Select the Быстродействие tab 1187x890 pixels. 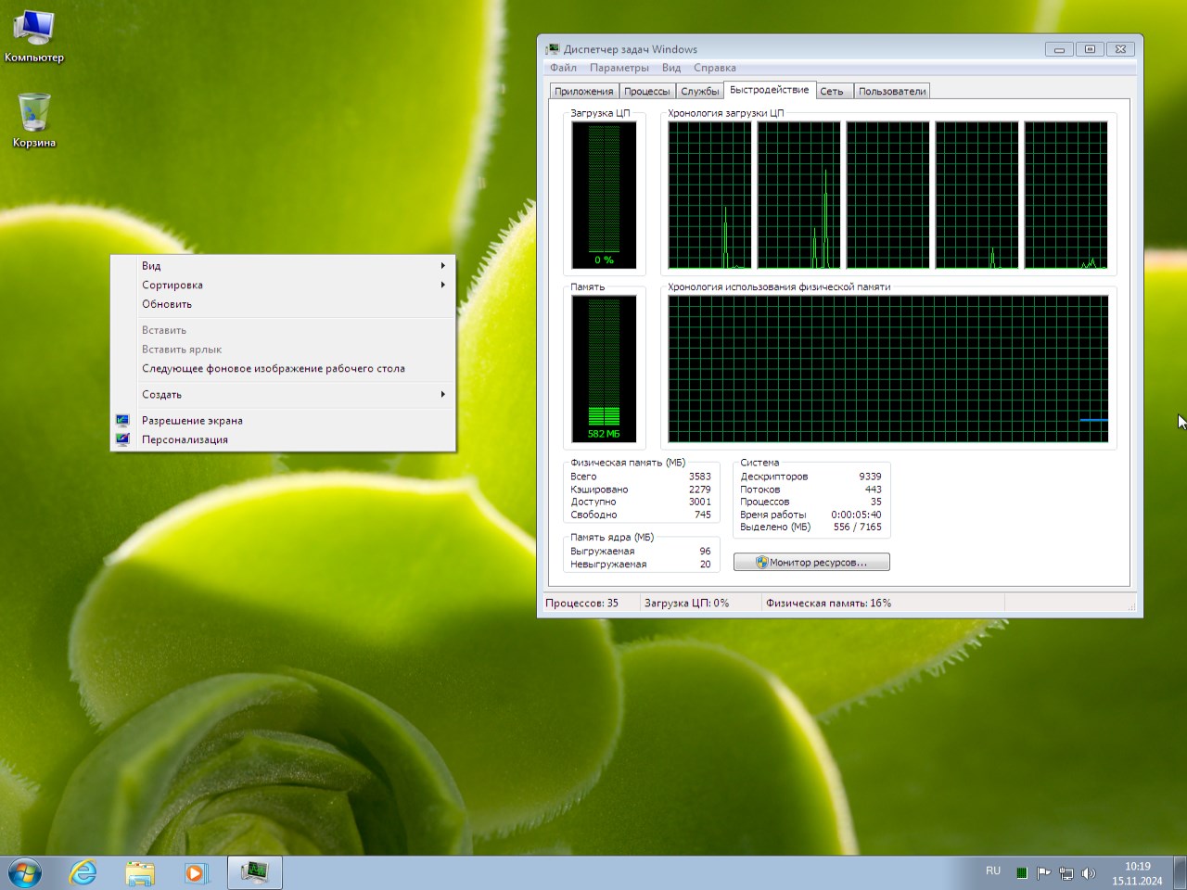tap(769, 90)
